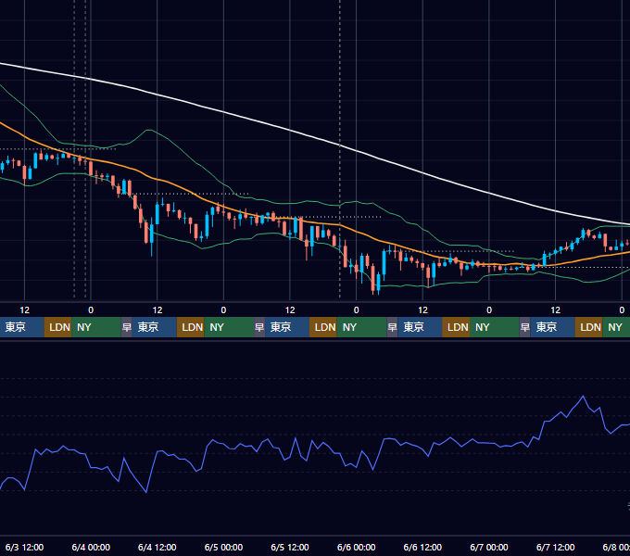Viewport: 630px width, 556px height.
Task: Click the 6/3 12:00 time axis label
Action: [24, 547]
